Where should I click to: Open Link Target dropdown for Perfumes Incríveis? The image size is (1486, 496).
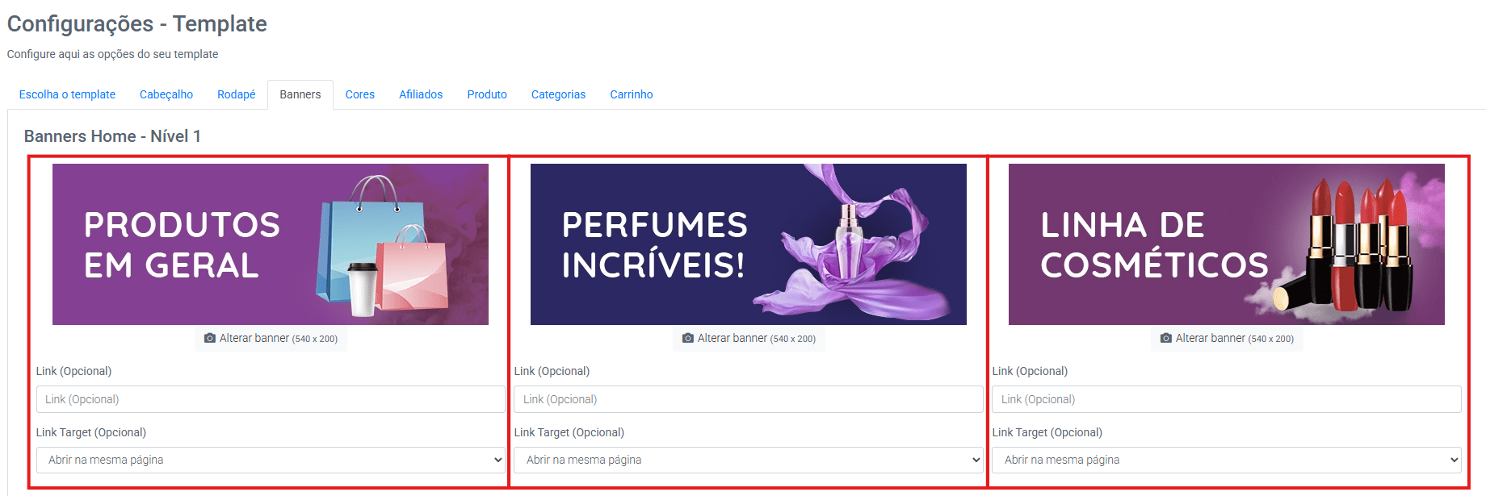point(749,460)
